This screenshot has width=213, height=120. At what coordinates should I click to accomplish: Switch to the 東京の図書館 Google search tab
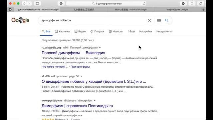(x=131, y=10)
